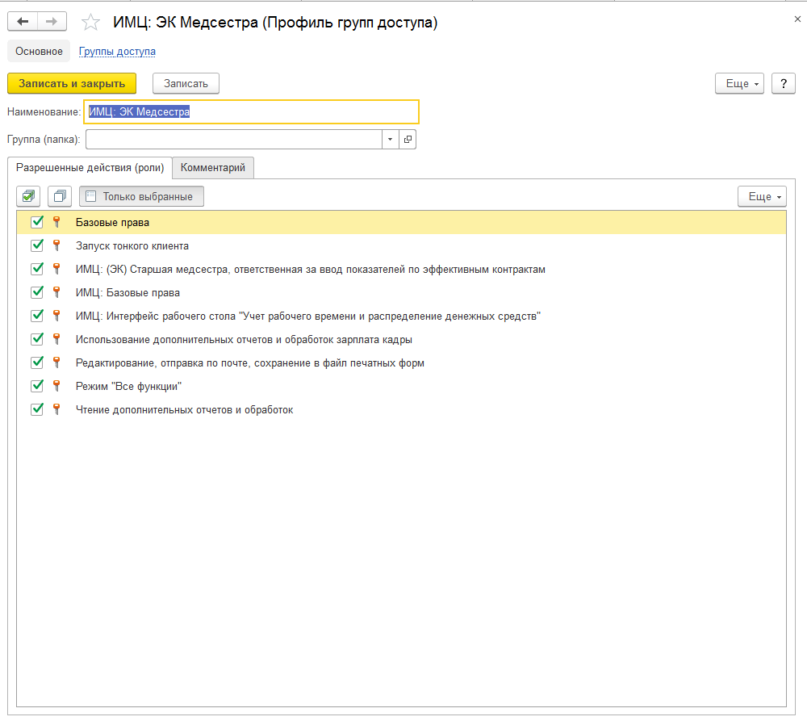This screenshot has height=725, width=807.
Task: Open the top Еще menu
Action: tap(739, 83)
